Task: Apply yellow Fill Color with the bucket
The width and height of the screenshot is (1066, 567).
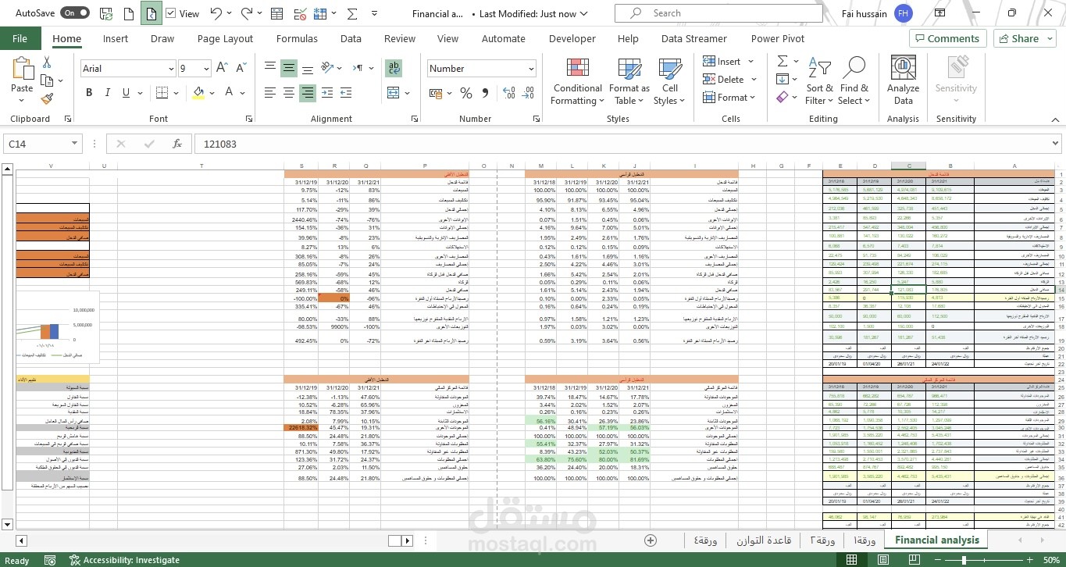Action: tap(198, 93)
